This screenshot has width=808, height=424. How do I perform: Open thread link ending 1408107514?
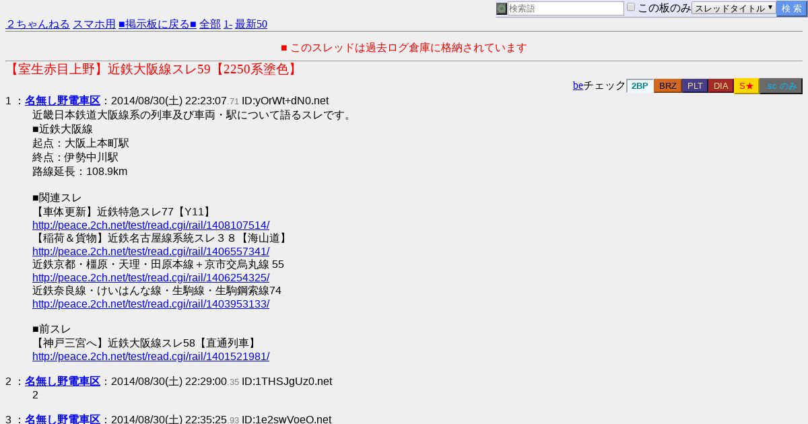click(x=151, y=225)
